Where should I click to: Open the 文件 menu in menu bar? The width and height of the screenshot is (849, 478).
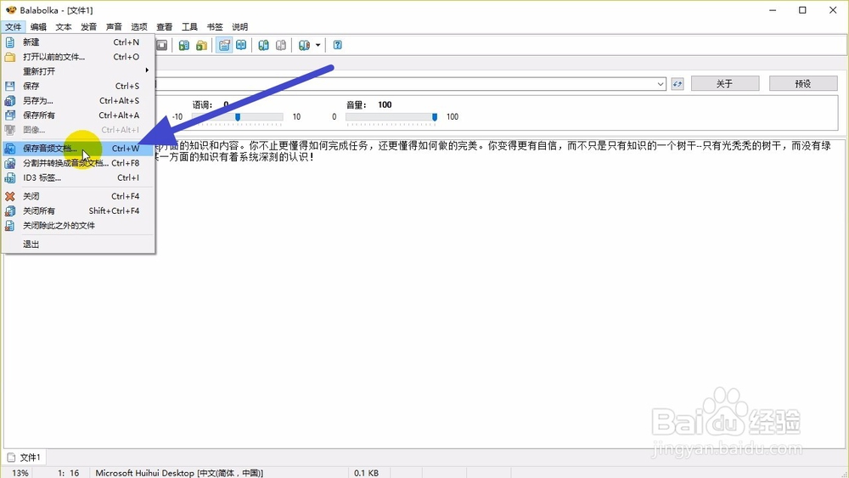coord(13,26)
